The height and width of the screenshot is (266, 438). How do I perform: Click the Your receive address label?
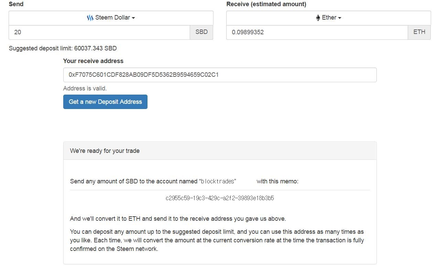pos(93,61)
